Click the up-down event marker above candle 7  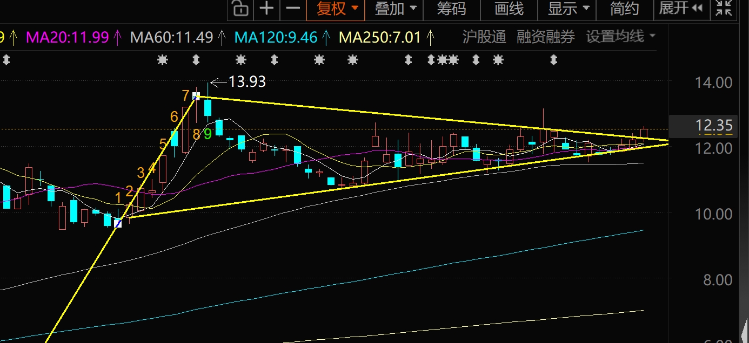196,60
